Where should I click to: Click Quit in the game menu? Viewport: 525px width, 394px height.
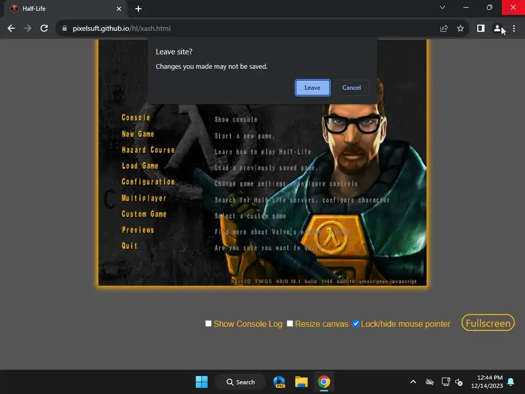coord(129,246)
